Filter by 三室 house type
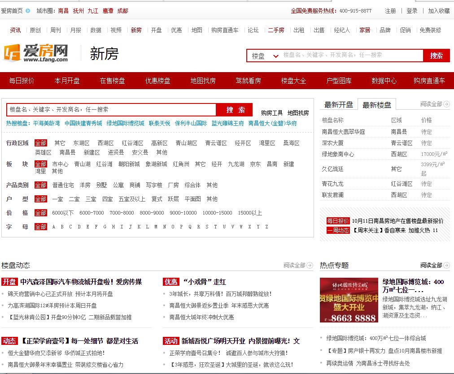 91,199
